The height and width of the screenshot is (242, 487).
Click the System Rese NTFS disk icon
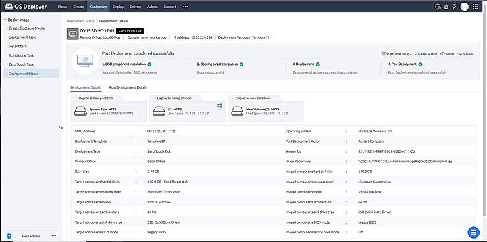point(81,111)
